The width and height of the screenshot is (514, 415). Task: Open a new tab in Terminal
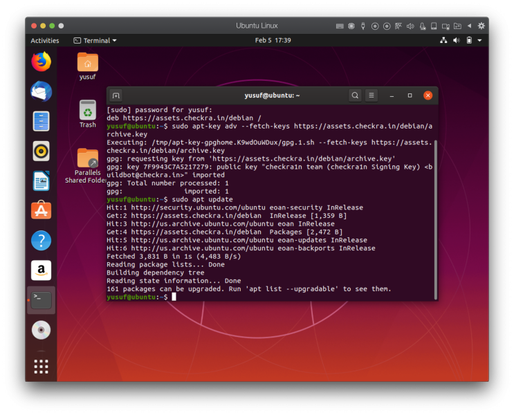tap(116, 95)
